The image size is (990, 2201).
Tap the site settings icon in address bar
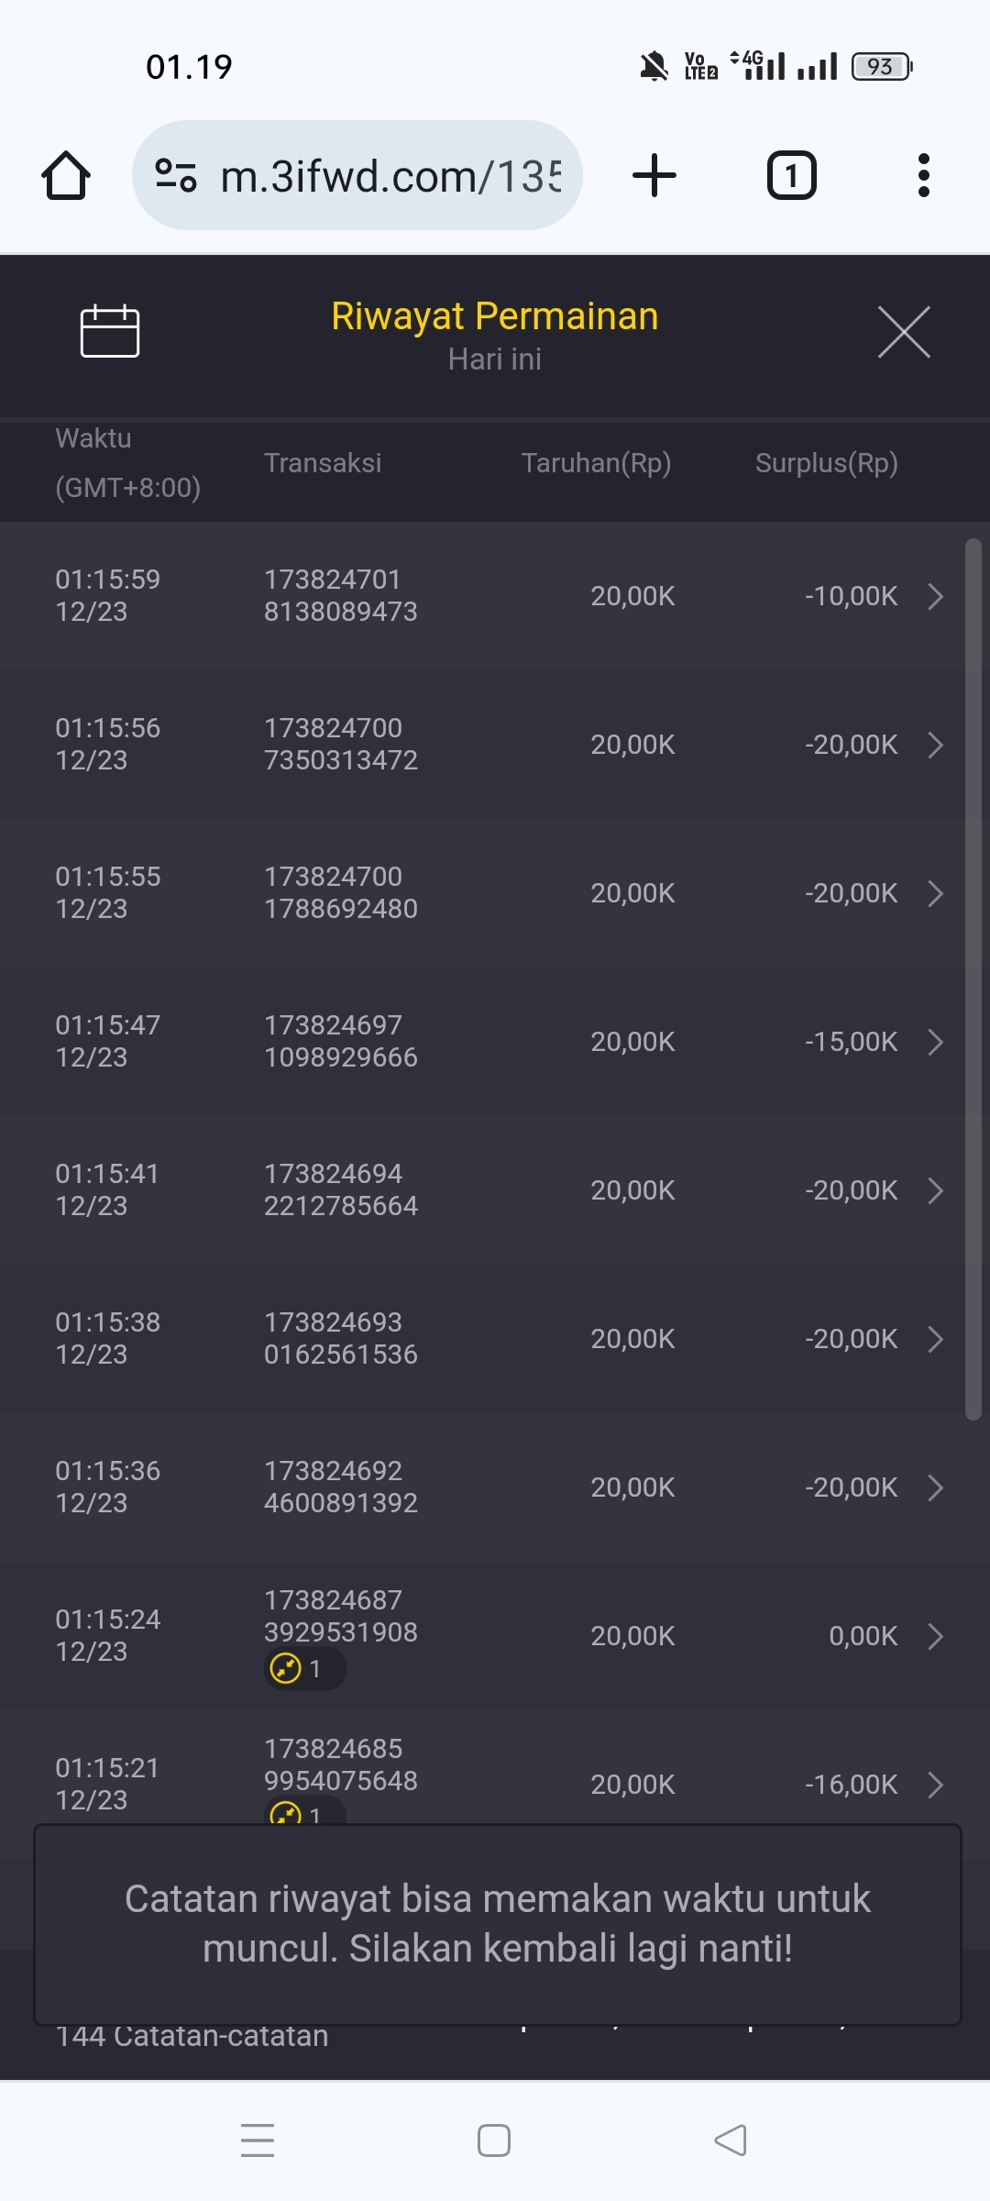(x=176, y=175)
